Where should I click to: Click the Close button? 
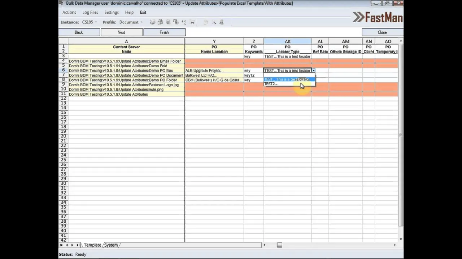(x=382, y=32)
